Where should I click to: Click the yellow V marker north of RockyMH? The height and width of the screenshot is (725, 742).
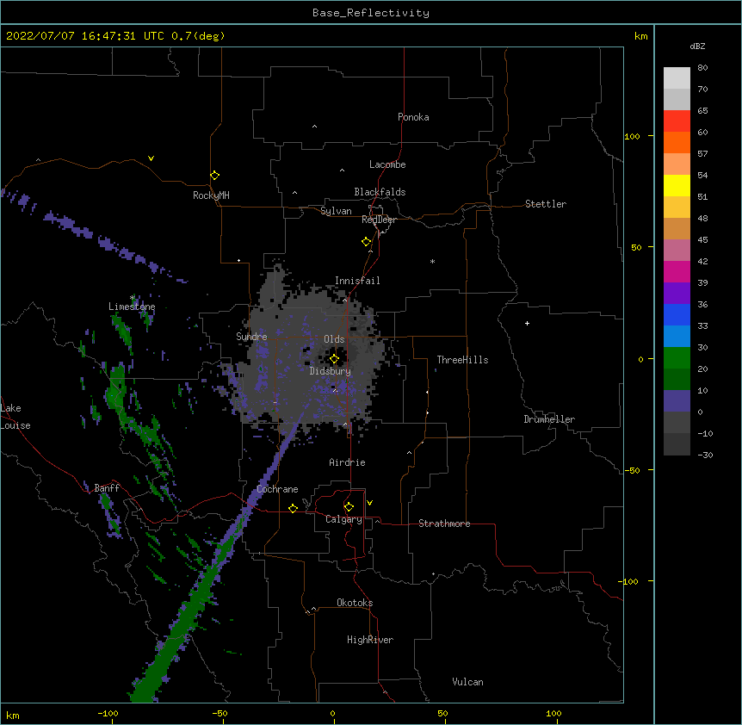[x=151, y=158]
